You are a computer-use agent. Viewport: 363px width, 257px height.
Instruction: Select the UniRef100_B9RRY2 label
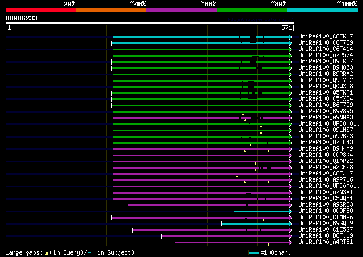coord(326,74)
